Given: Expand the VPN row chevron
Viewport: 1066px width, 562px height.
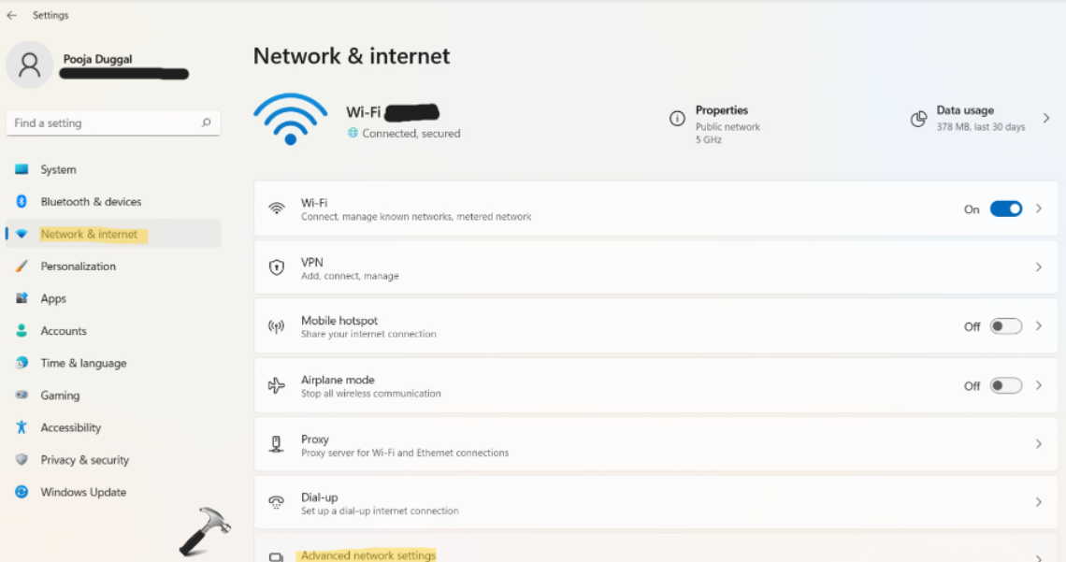Looking at the screenshot, I should coord(1038,267).
